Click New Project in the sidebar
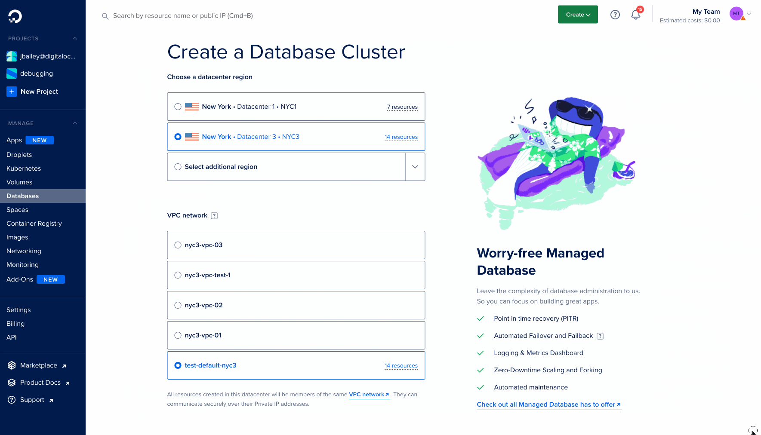The width and height of the screenshot is (761, 435). 39,92
